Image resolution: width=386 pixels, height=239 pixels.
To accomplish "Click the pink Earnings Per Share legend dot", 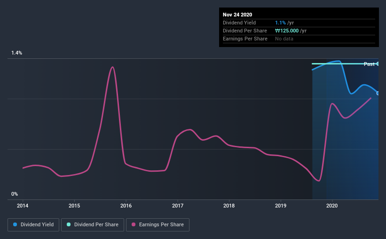I will click(134, 225).
